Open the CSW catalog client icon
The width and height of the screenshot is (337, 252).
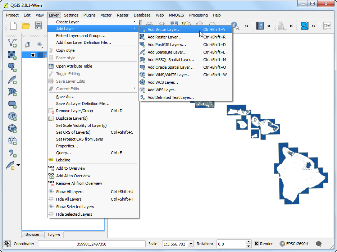[327, 26]
